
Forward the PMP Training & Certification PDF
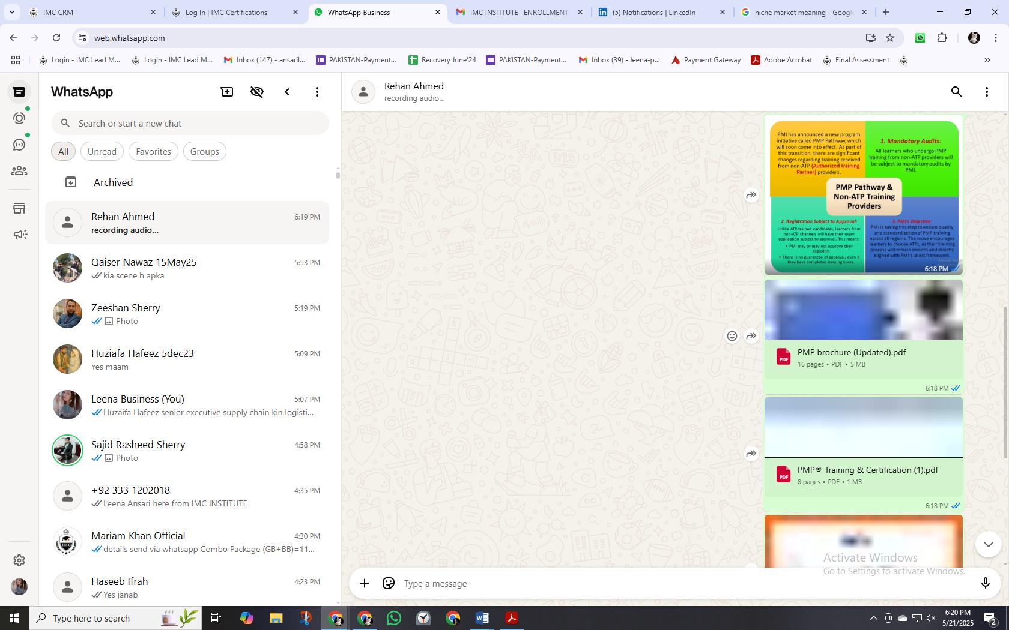click(x=751, y=454)
